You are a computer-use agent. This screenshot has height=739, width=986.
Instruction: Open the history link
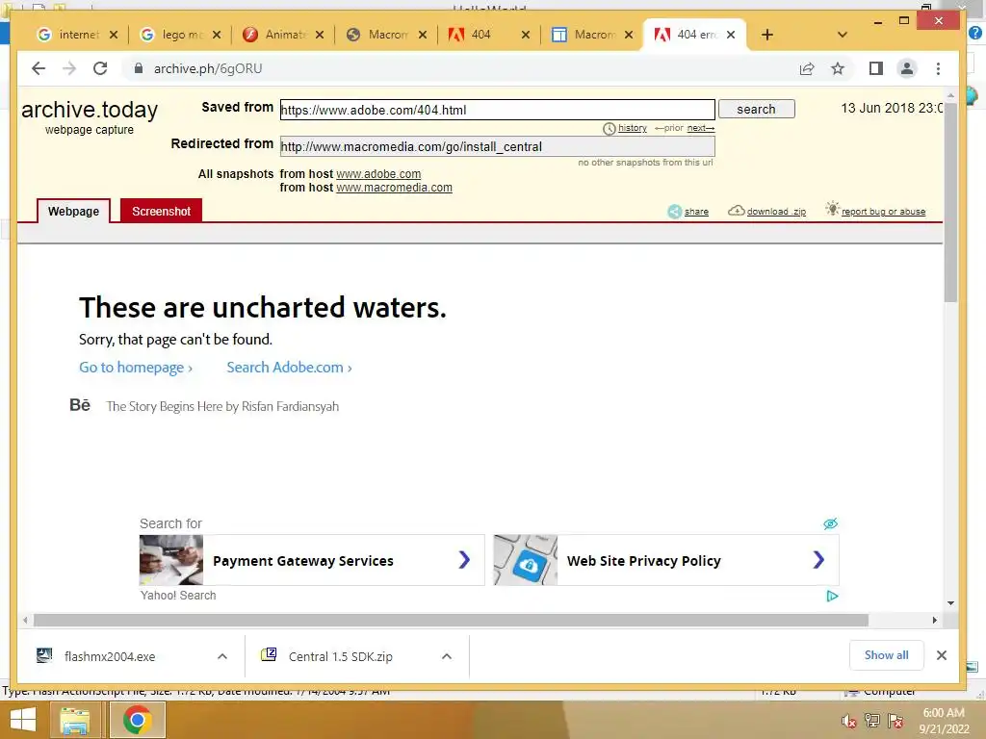pos(632,128)
